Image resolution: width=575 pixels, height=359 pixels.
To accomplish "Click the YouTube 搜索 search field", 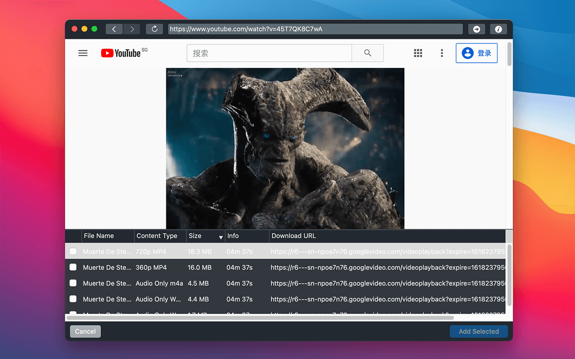I will coord(269,53).
